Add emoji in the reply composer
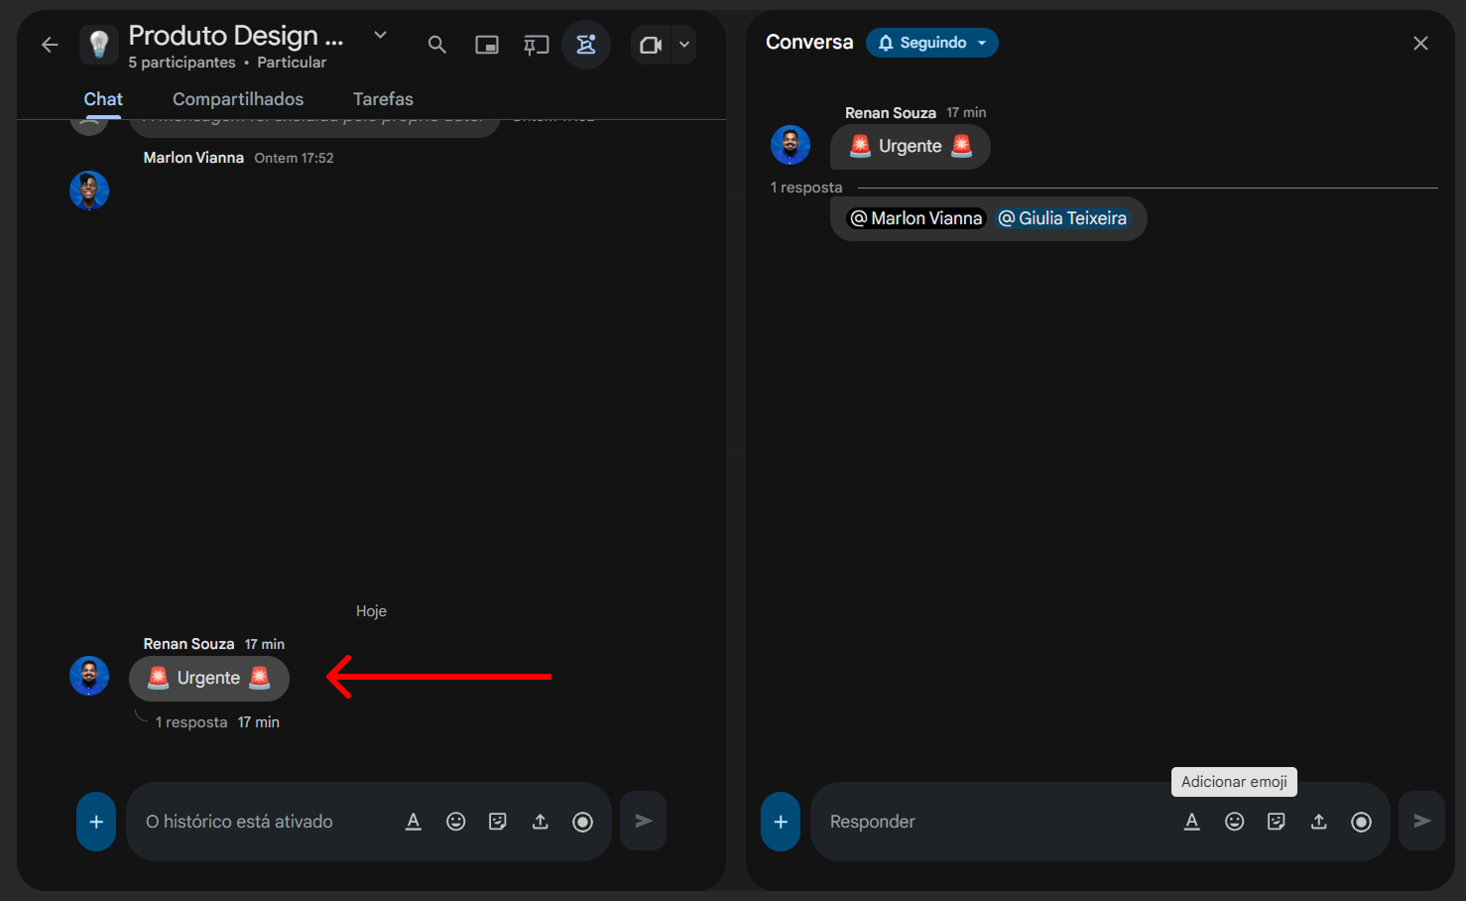 coord(1234,822)
